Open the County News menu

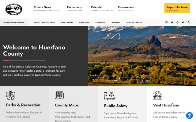[42, 7]
